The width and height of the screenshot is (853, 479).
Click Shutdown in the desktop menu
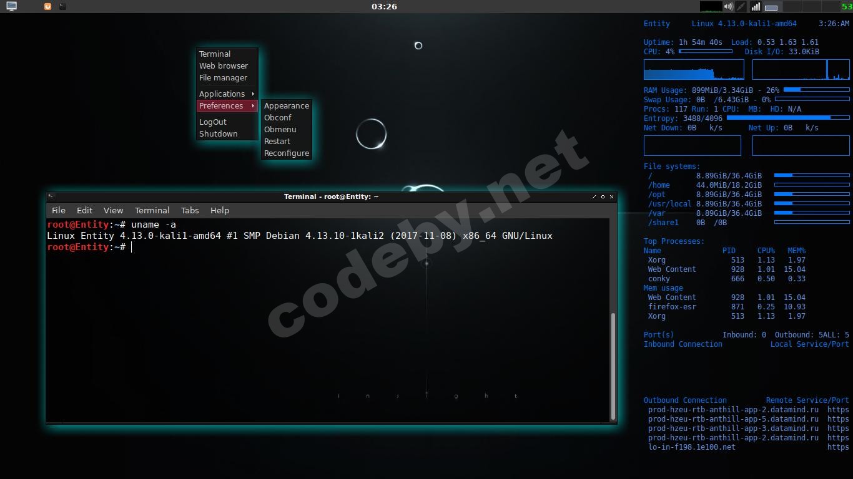coord(219,133)
